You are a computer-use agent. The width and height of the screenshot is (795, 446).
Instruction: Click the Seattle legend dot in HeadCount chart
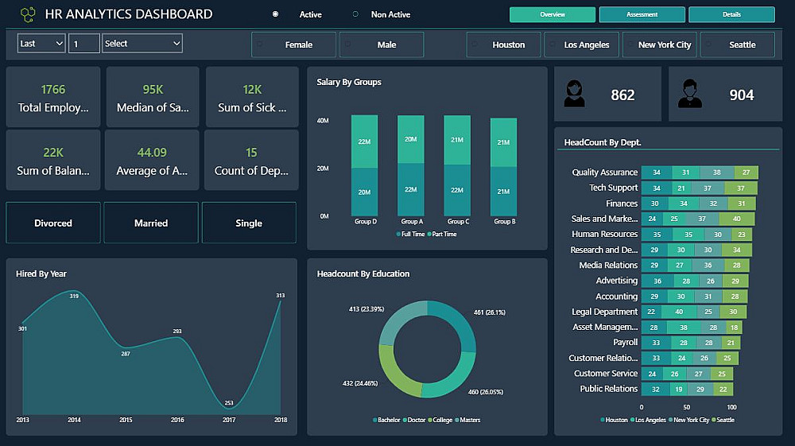[x=713, y=420]
